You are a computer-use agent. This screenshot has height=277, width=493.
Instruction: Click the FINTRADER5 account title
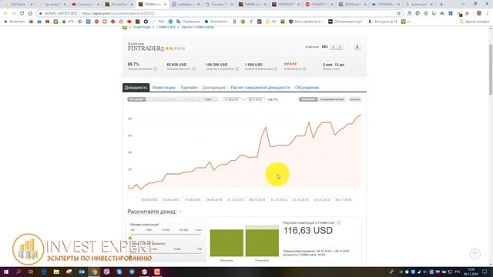click(146, 48)
